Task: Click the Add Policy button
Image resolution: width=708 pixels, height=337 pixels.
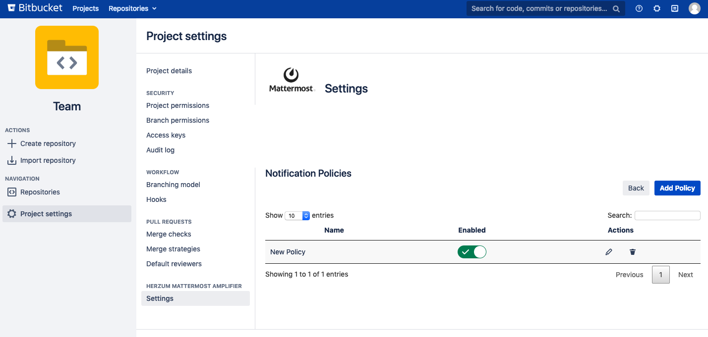Action: point(677,188)
